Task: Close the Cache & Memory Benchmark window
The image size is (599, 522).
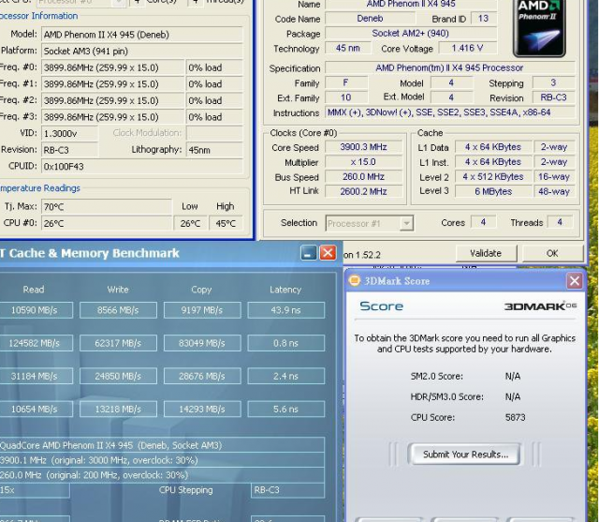Action: [x=328, y=253]
